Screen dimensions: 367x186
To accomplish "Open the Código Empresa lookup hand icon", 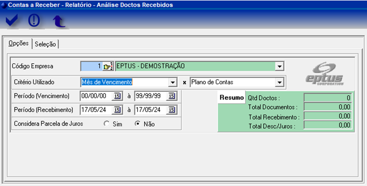I will click(x=108, y=66).
